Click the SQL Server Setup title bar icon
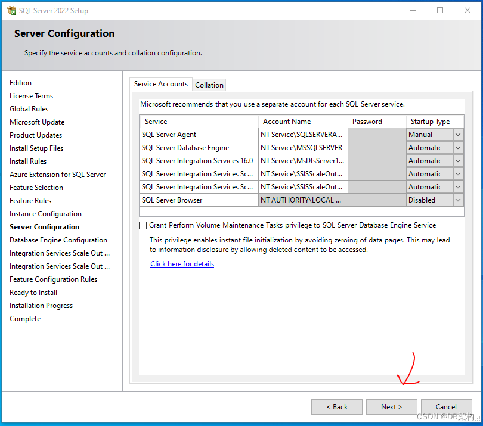The height and width of the screenshot is (426, 483). 11,10
